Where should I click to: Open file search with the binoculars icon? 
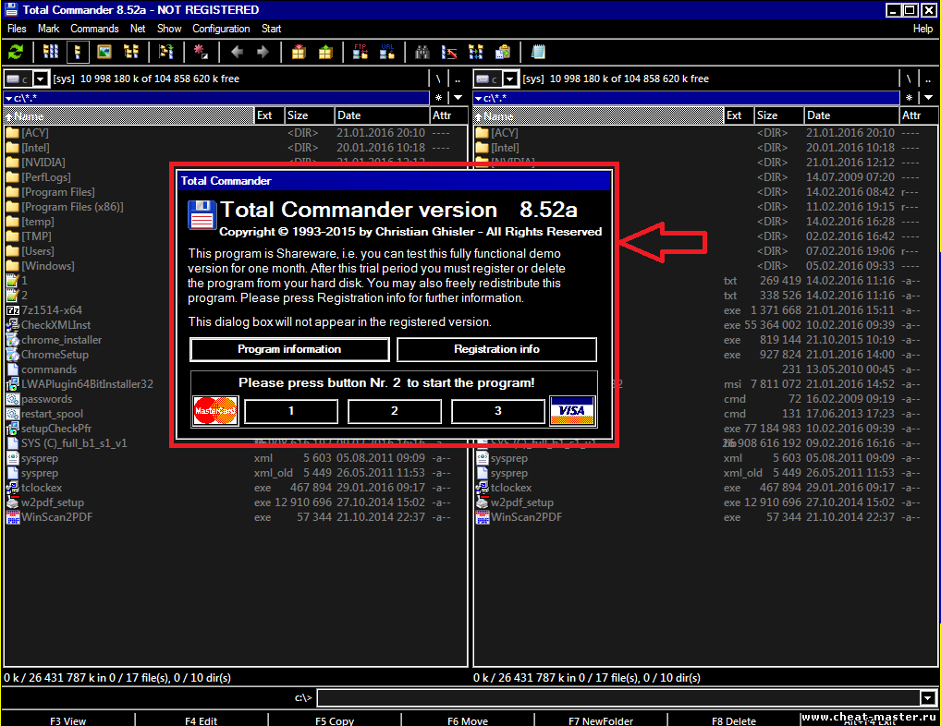click(x=422, y=53)
